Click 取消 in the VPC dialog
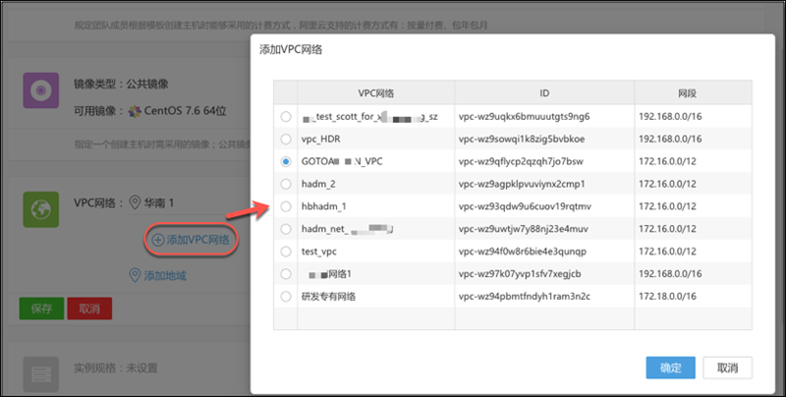The width and height of the screenshot is (786, 397). click(x=727, y=368)
